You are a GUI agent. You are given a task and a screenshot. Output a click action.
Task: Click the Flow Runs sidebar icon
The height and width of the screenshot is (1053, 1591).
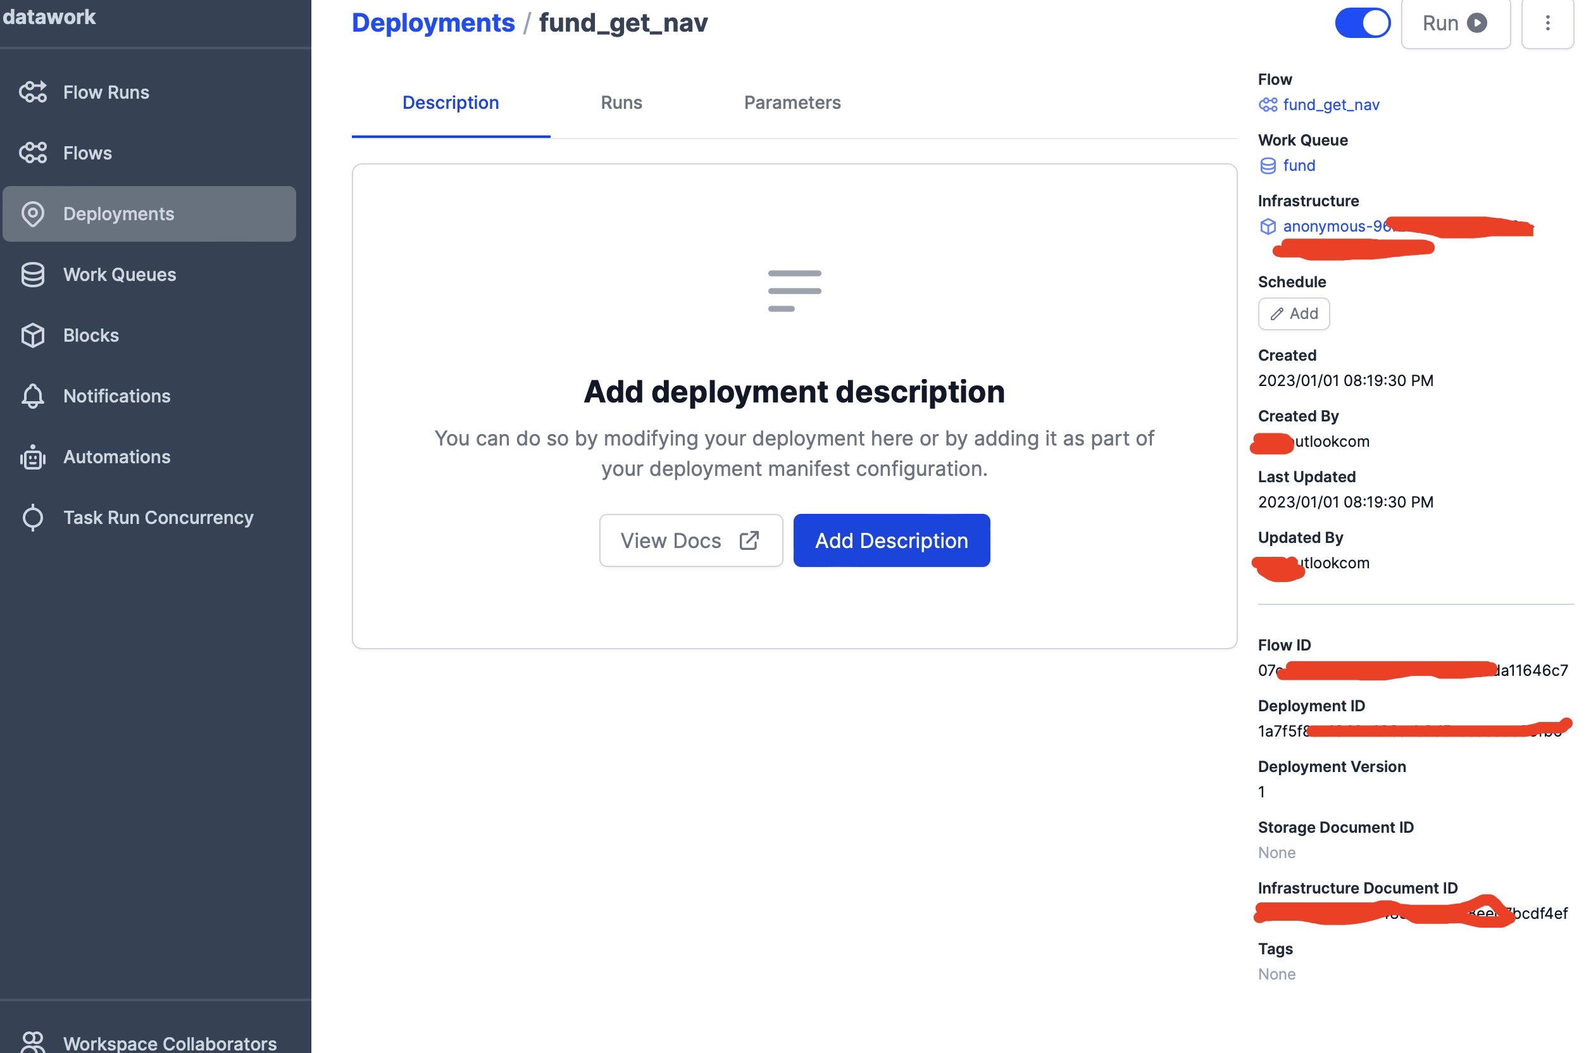tap(32, 92)
